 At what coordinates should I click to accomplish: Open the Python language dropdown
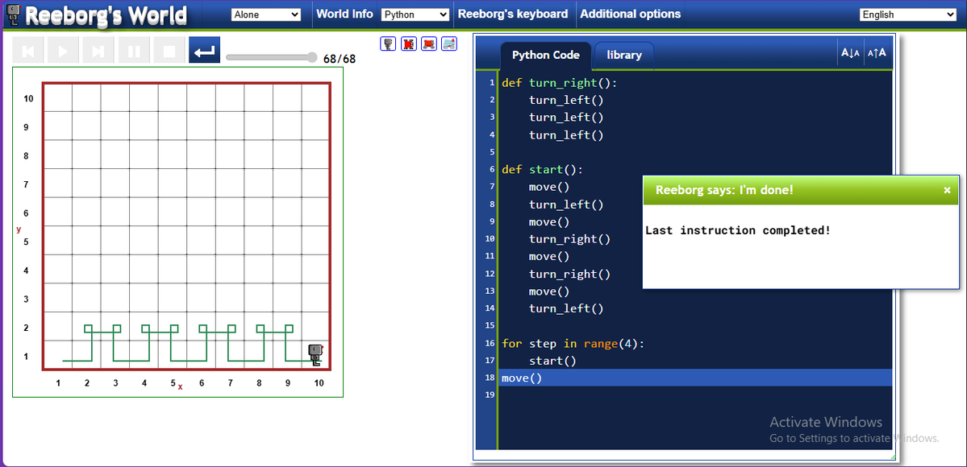point(415,14)
